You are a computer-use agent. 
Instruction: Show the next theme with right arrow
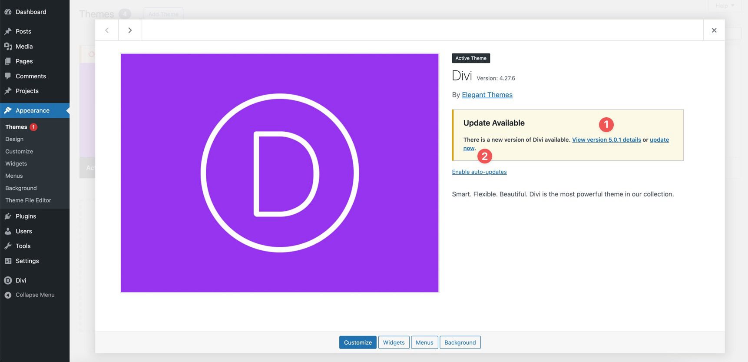tap(130, 30)
